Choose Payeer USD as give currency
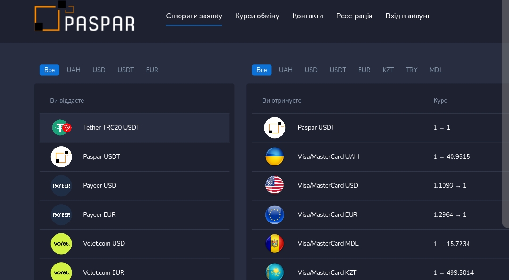 click(x=134, y=185)
